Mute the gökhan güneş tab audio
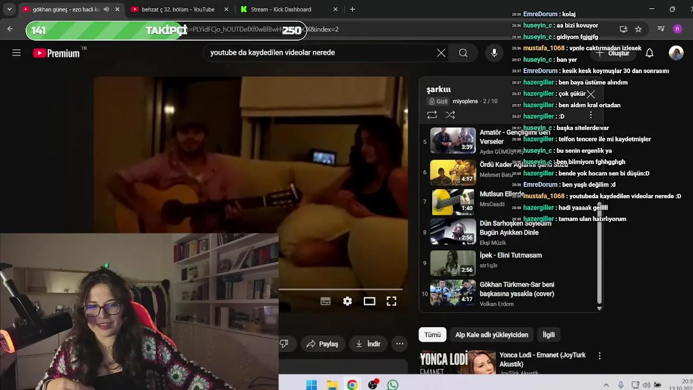The image size is (693, 390). coord(106,9)
